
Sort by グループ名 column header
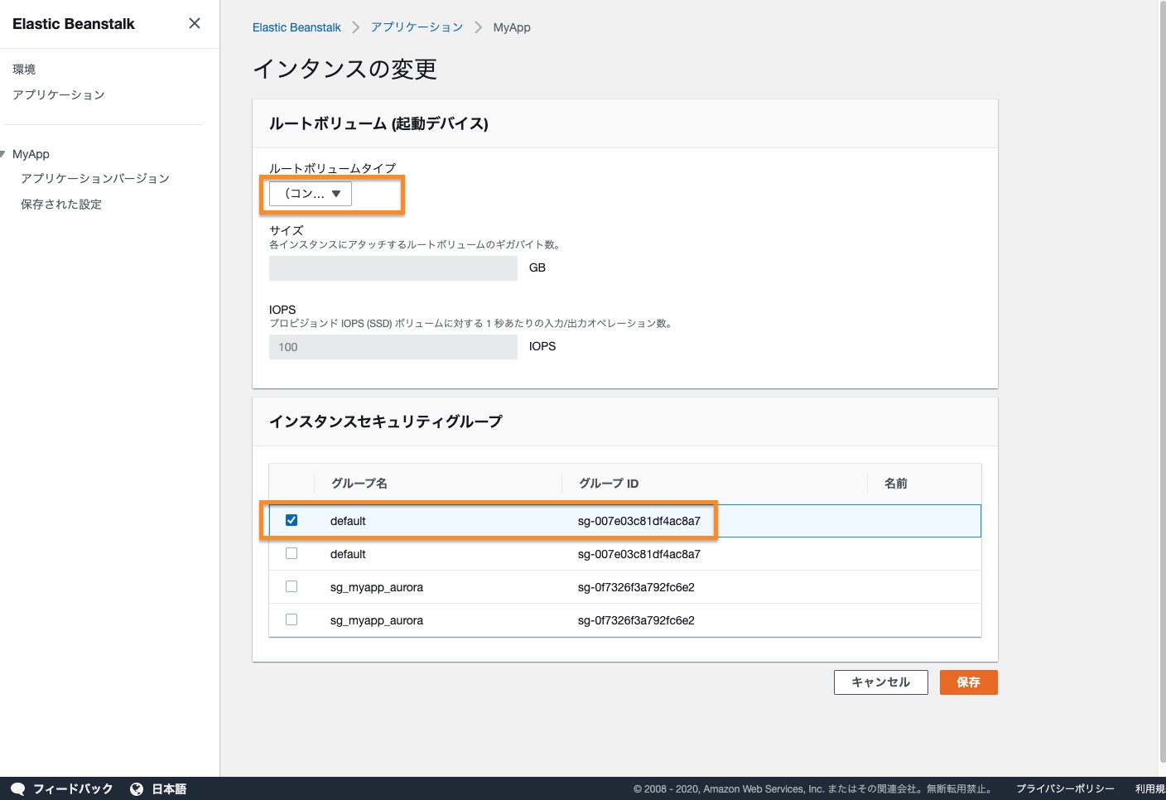click(x=359, y=484)
